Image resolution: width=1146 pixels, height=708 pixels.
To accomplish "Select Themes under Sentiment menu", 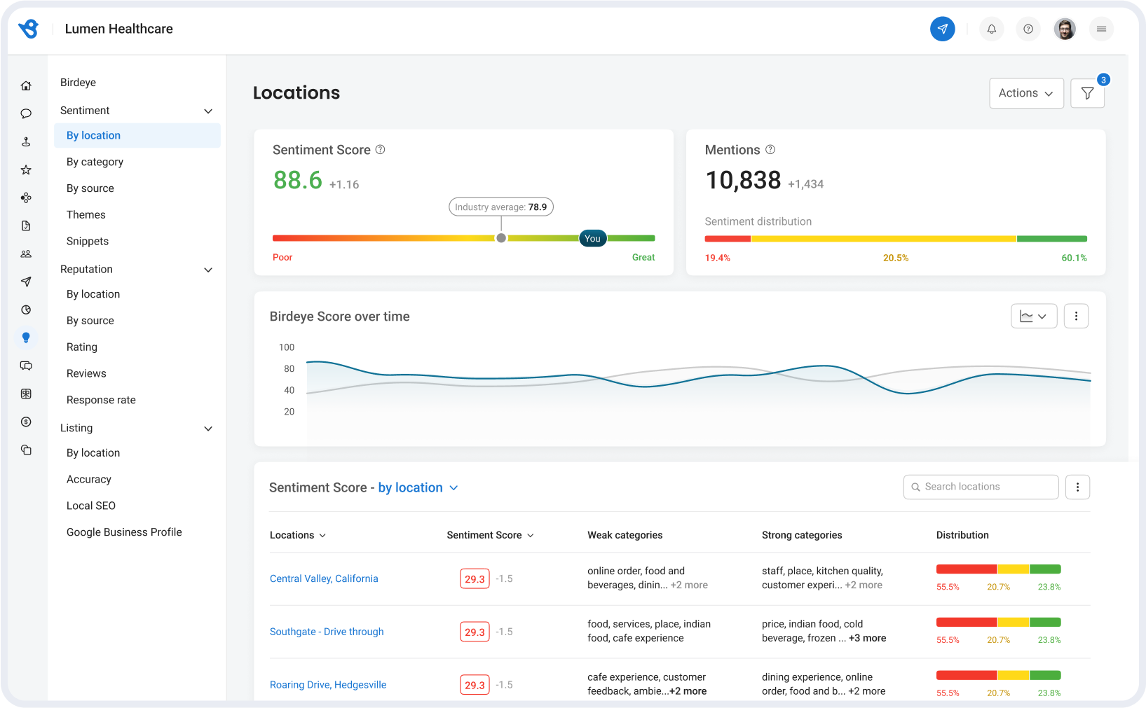I will point(86,214).
